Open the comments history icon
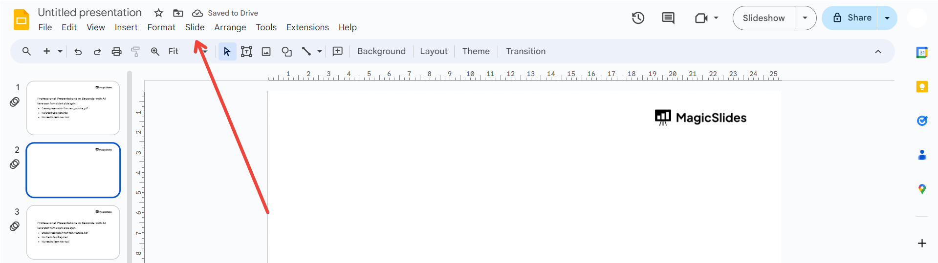This screenshot has width=938, height=263. pos(668,18)
